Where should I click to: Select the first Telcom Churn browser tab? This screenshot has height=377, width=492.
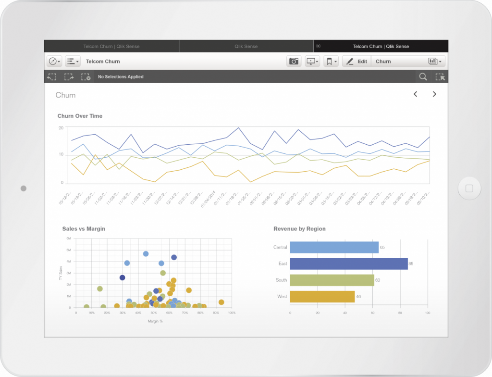point(111,46)
